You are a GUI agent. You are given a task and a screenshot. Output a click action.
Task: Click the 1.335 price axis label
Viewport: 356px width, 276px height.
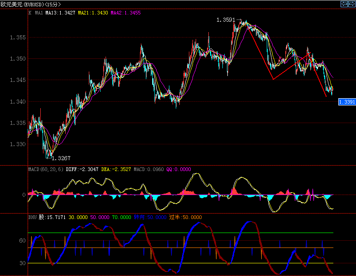[18, 123]
